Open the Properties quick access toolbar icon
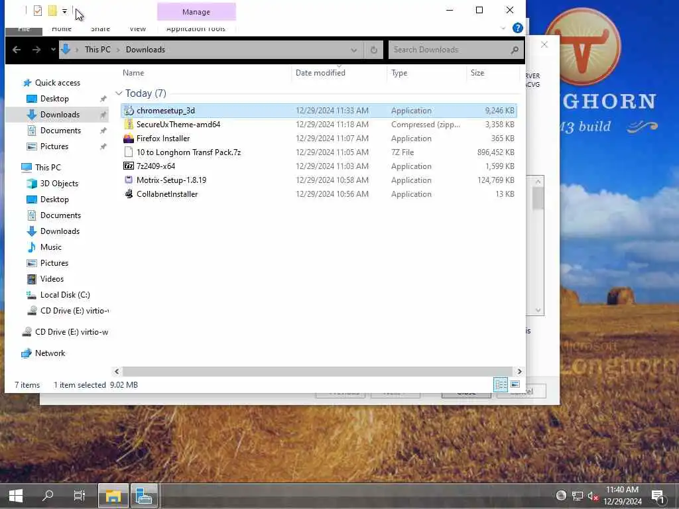Screen dimensions: 679x509 [x=38, y=11]
